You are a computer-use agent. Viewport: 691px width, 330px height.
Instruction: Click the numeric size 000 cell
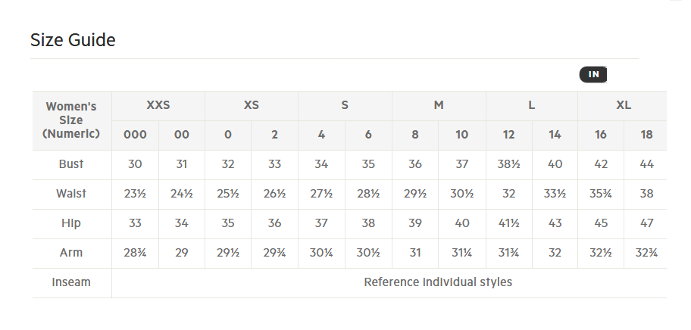(x=136, y=135)
